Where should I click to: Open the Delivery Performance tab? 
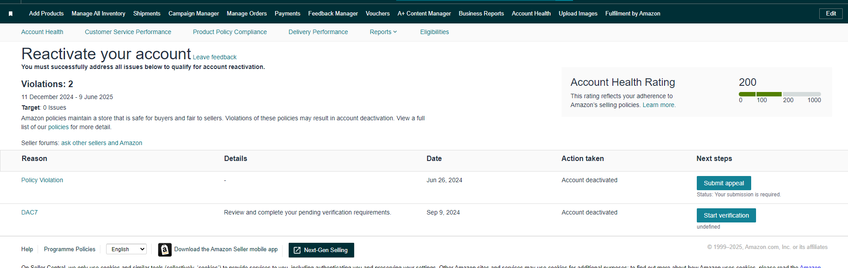(318, 32)
